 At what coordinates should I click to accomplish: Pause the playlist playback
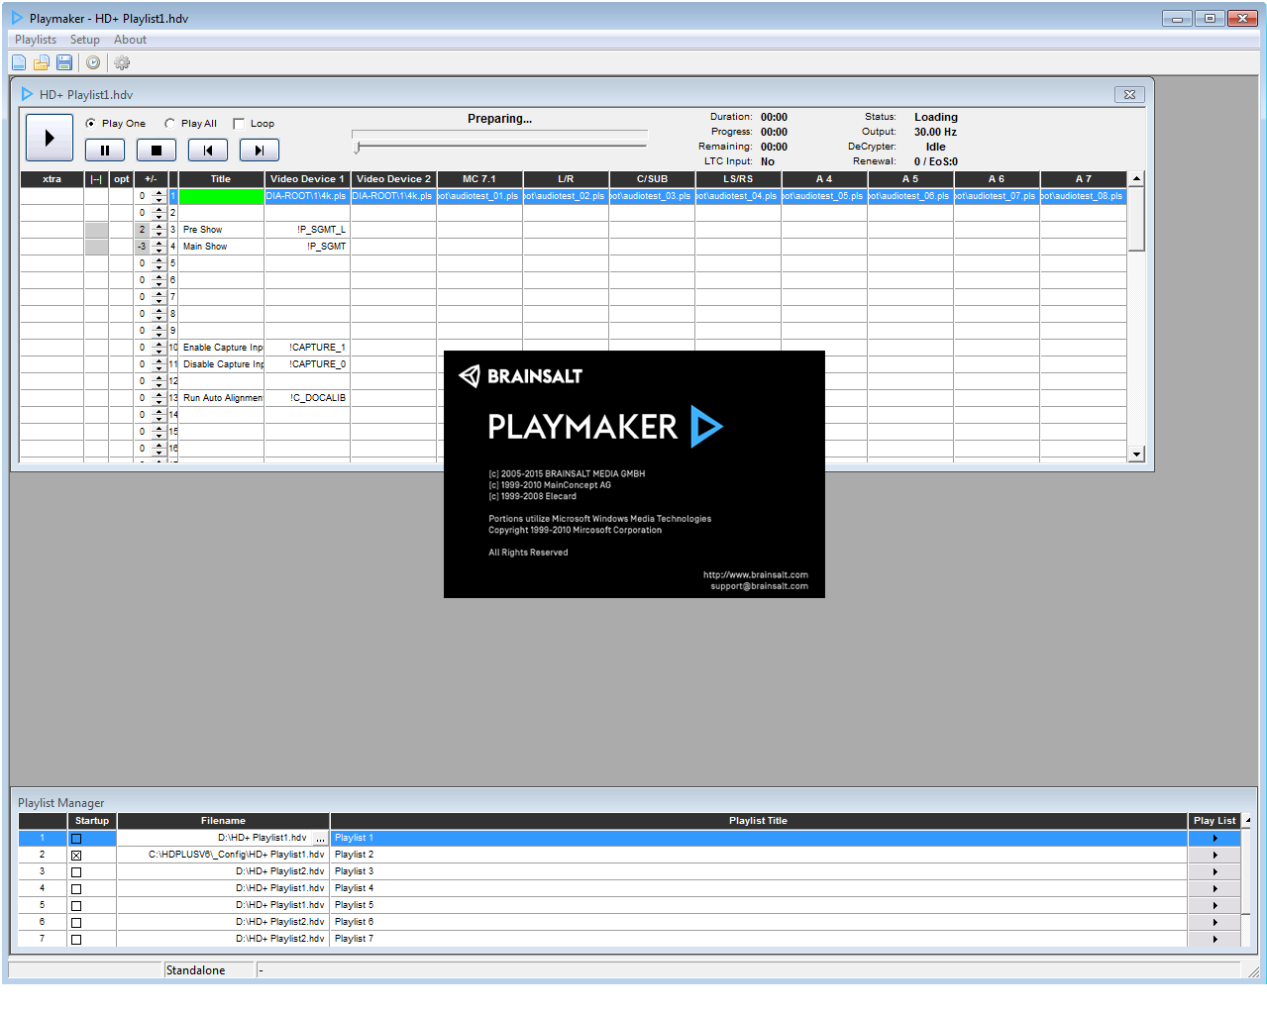coord(105,151)
